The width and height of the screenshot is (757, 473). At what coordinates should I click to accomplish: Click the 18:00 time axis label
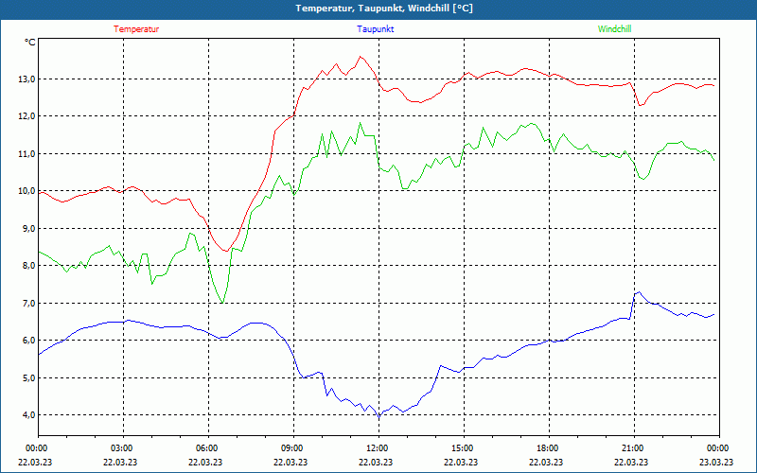point(547,448)
